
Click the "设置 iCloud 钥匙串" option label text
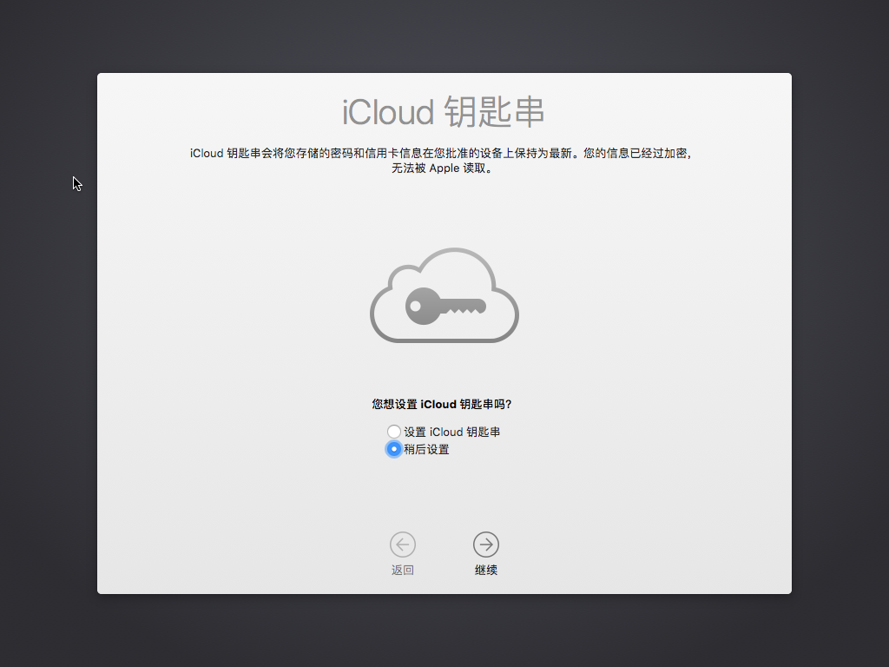coord(451,432)
